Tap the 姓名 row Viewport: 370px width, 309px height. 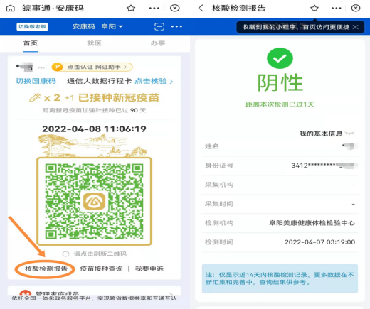click(280, 146)
